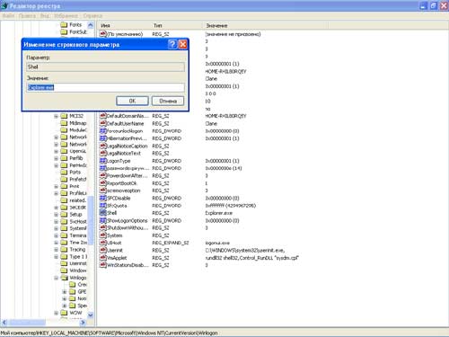The image size is (449, 337).
Task: Sort values by the Тип column header
Action: pos(178,26)
